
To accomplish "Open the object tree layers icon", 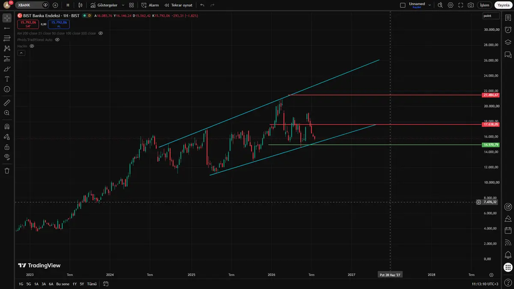I will tap(508, 42).
